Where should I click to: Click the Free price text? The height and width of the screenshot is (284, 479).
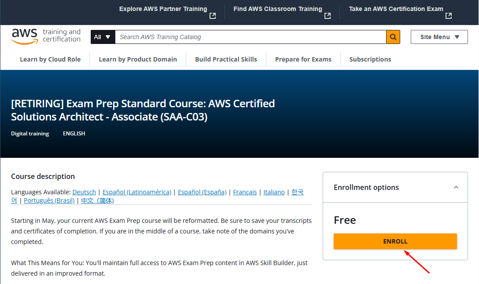[345, 220]
